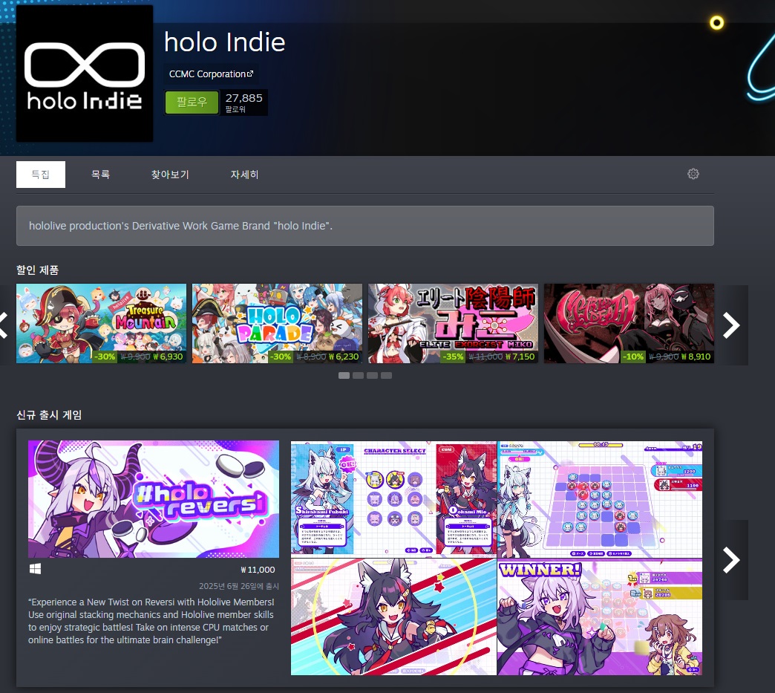Open the Holo Parade game capsule
The width and height of the screenshot is (775, 693).
point(278,324)
